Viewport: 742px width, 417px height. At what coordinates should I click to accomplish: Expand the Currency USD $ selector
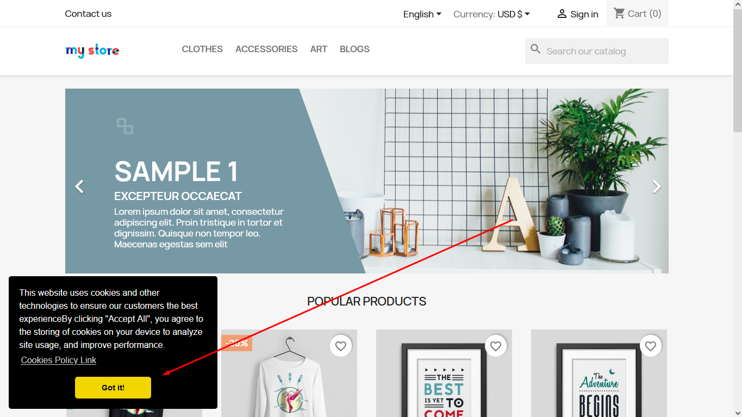tap(492, 14)
